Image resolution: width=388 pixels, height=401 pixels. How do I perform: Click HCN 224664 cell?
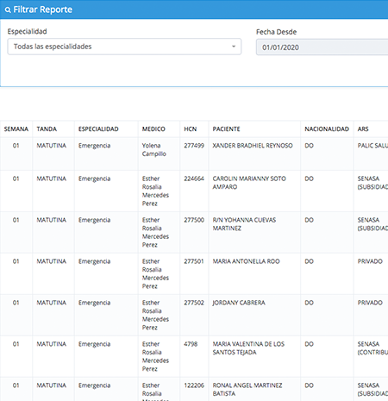[x=194, y=179]
